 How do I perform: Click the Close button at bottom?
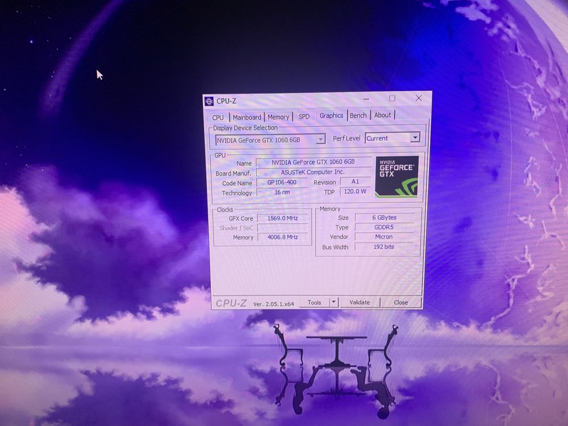tap(401, 302)
